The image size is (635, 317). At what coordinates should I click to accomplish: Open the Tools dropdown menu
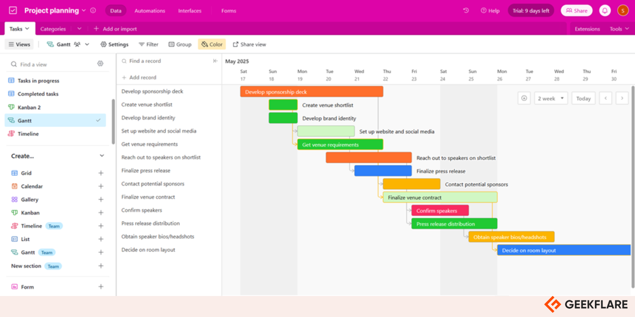click(619, 29)
